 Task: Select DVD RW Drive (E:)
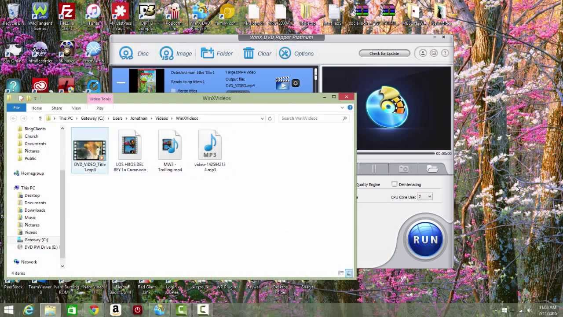coord(38,247)
